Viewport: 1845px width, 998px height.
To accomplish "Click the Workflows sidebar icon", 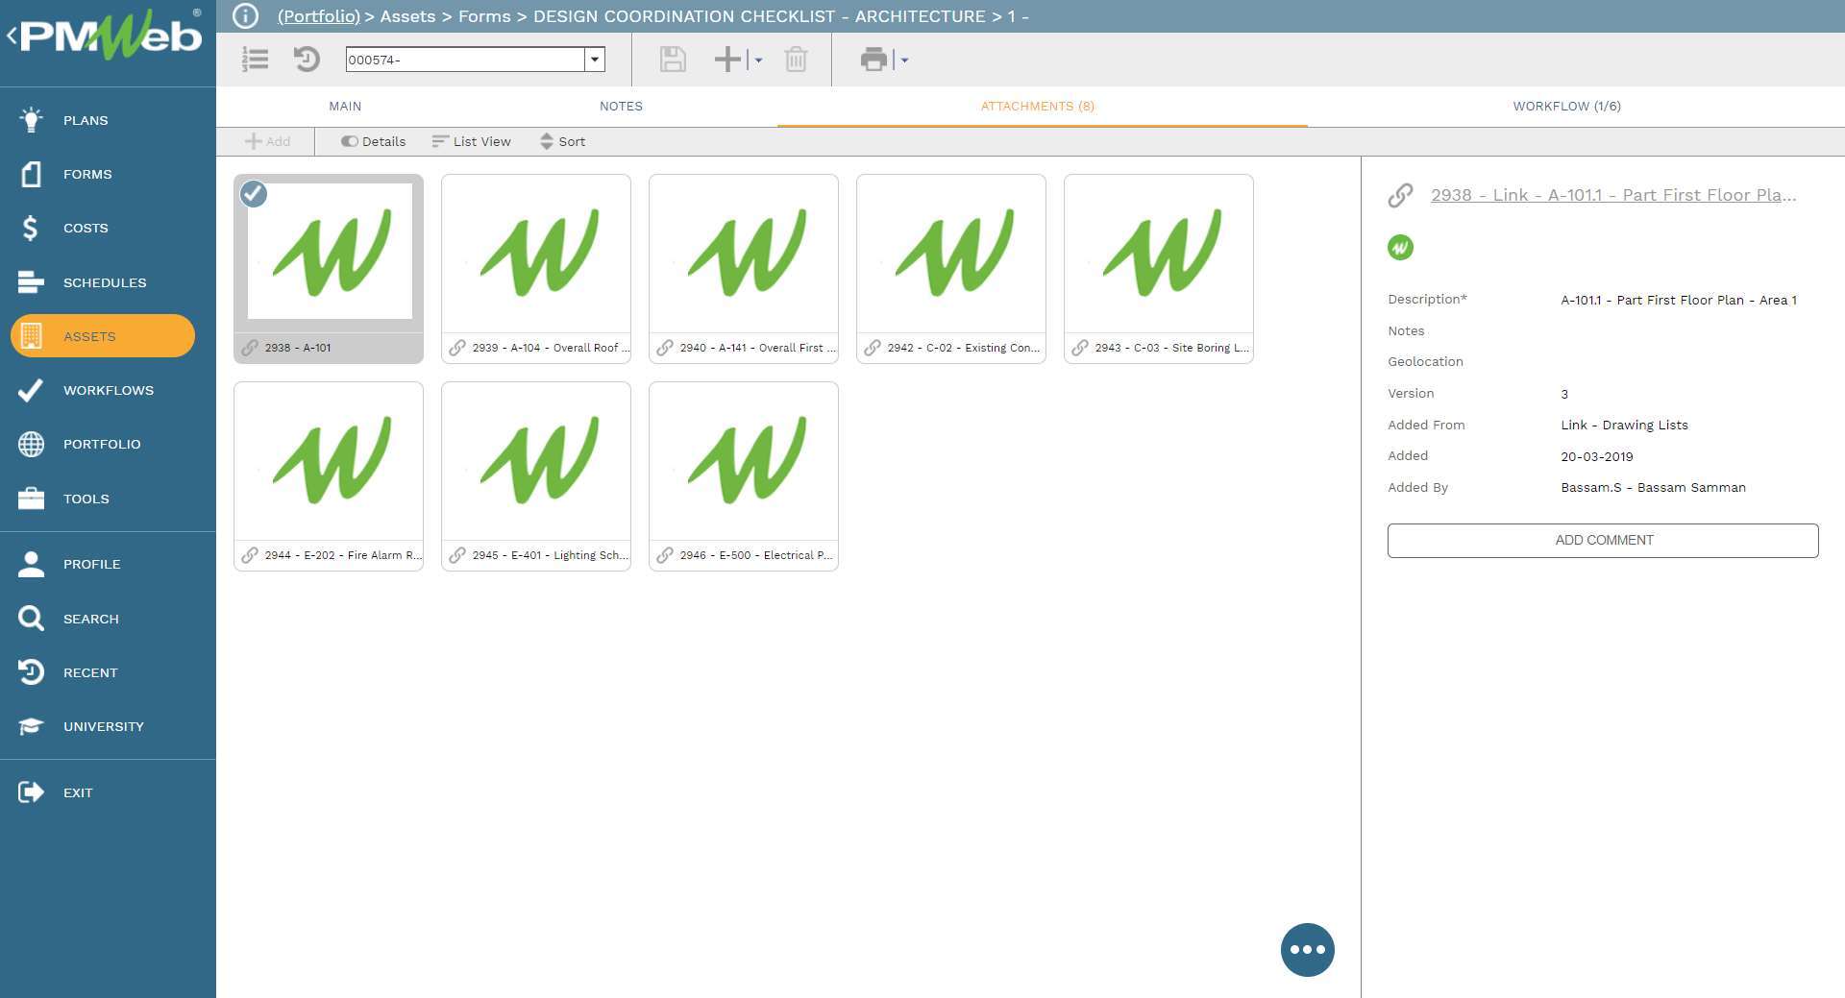I will point(30,390).
